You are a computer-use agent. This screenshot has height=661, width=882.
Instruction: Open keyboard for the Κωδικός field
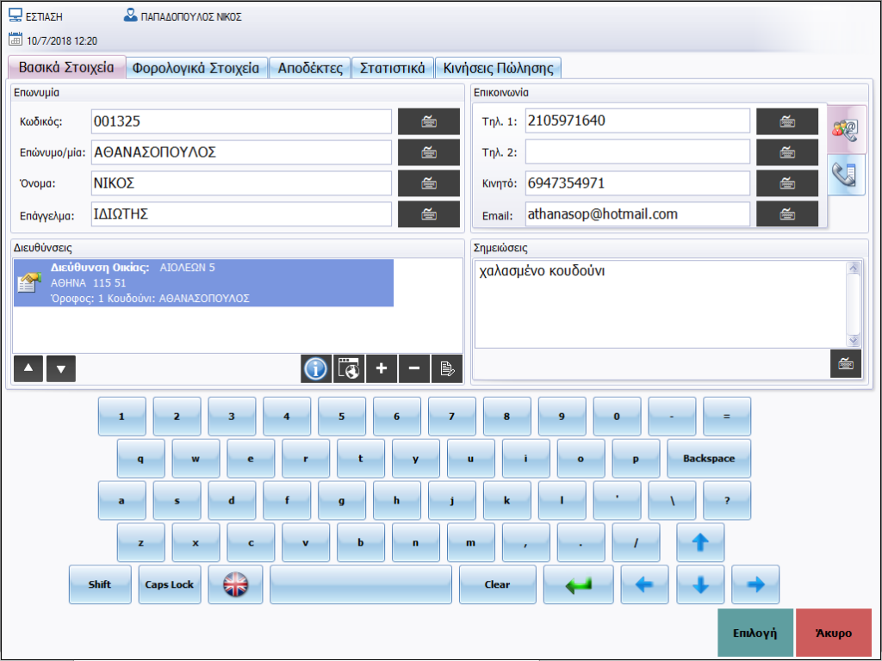(x=429, y=121)
